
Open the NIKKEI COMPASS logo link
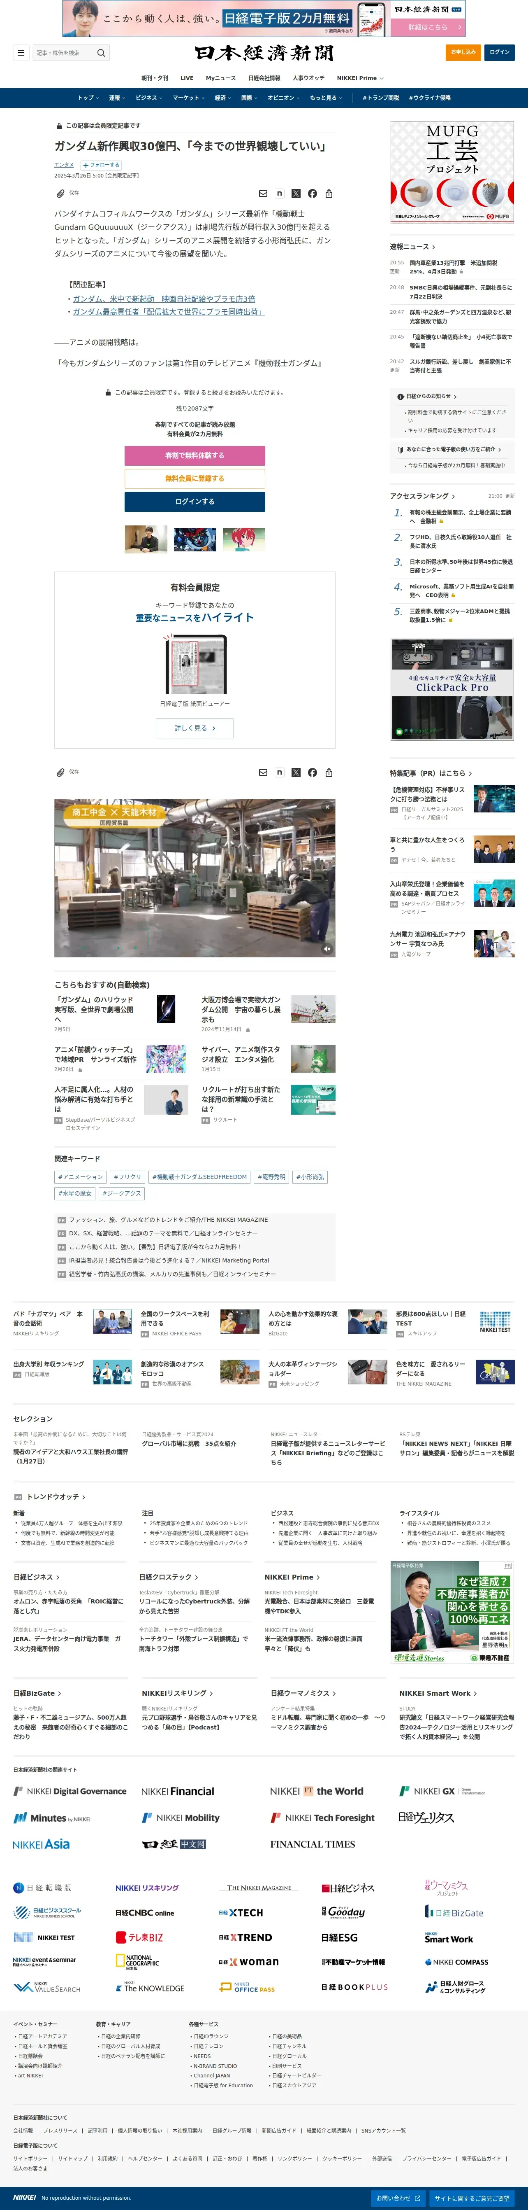456,1962
